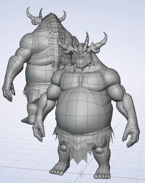Viewport: 145px width, 183px height.
Task: Select the front-facing ogre model's belly
Action: point(84,111)
